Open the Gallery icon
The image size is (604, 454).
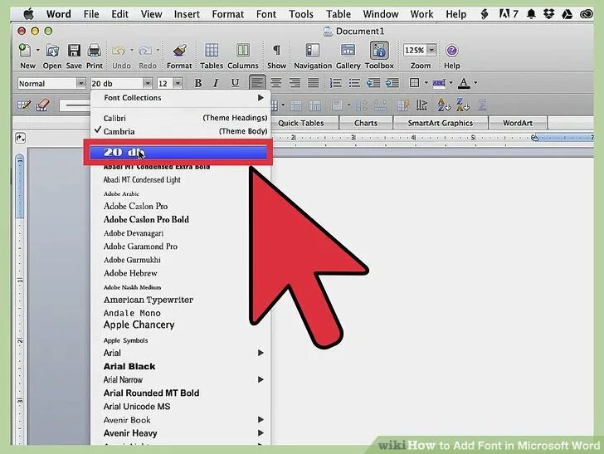(348, 50)
